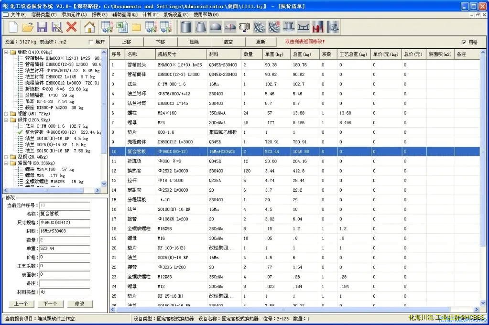
Task: Click the 数量 input field
Action: click(x=65, y=240)
